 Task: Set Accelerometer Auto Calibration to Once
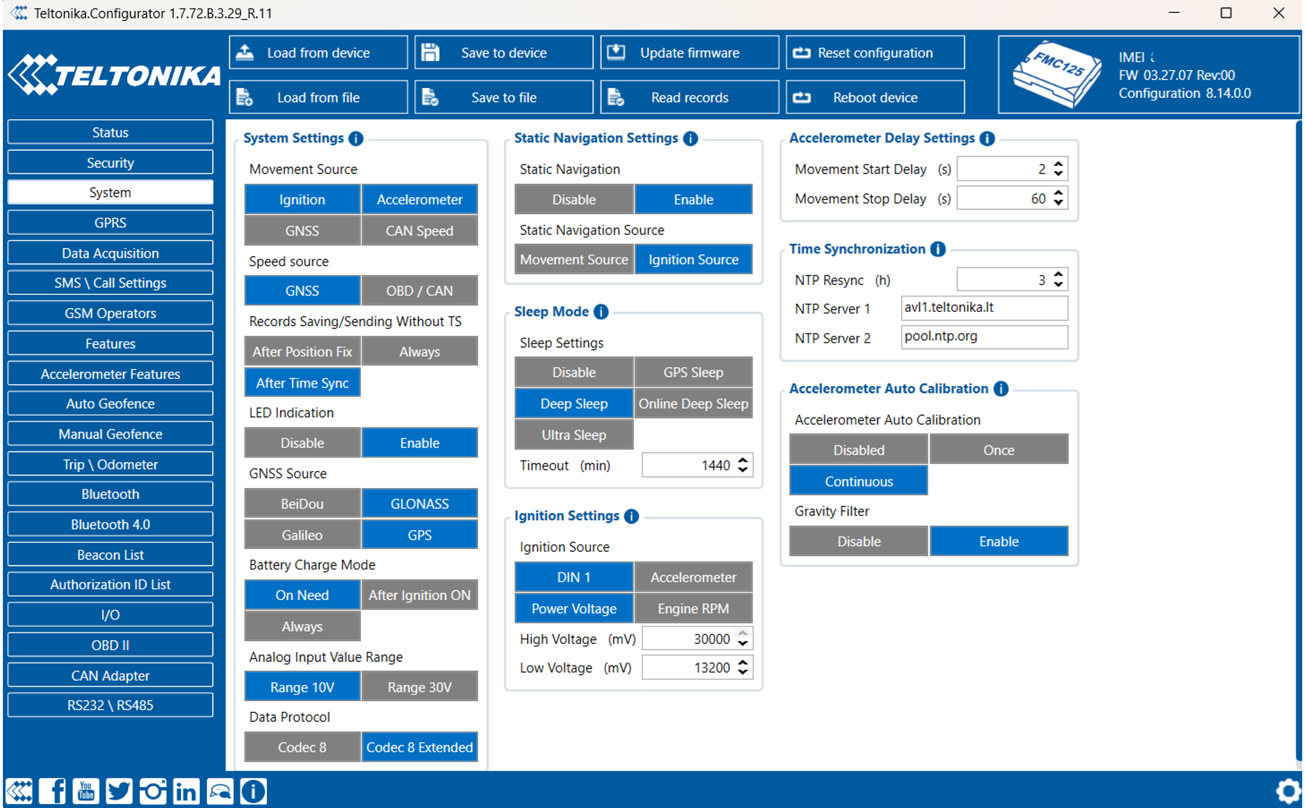coord(999,450)
